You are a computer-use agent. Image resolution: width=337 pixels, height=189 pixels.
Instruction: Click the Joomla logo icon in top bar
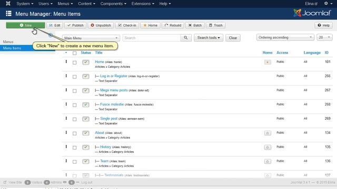(8, 4)
